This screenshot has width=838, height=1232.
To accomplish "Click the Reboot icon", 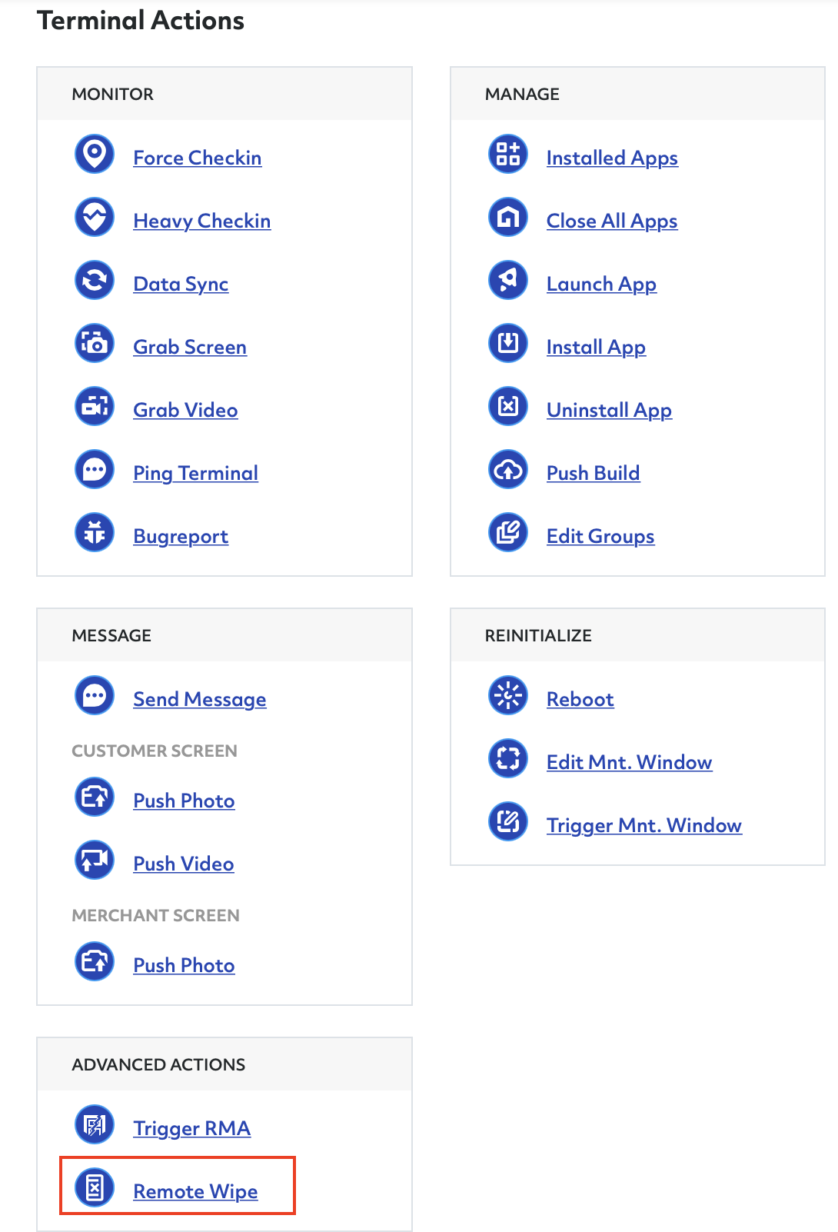I will point(508,695).
